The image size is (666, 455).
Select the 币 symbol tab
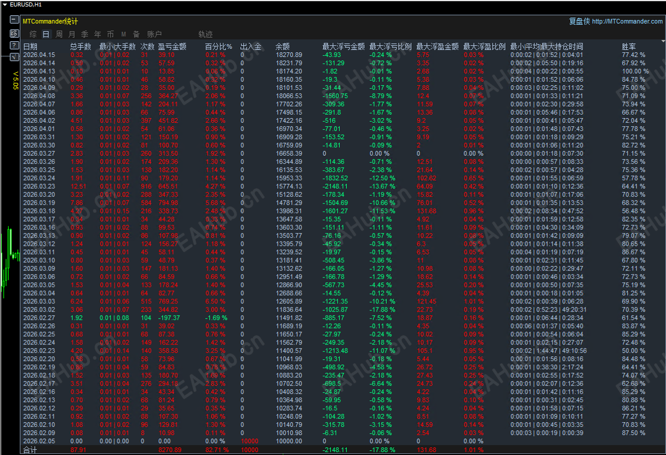[111, 35]
